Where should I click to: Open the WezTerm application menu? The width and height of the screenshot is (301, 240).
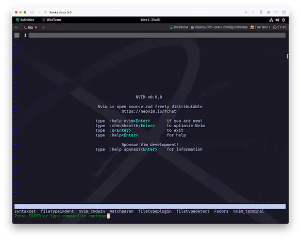pyautogui.click(x=52, y=20)
